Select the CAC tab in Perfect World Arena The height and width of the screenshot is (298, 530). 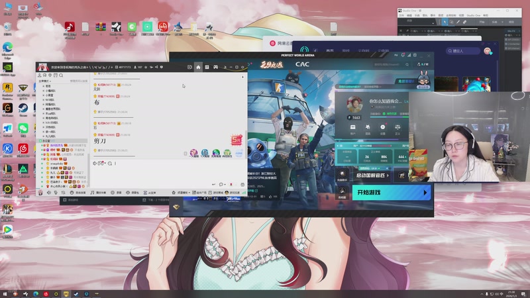coord(302,64)
